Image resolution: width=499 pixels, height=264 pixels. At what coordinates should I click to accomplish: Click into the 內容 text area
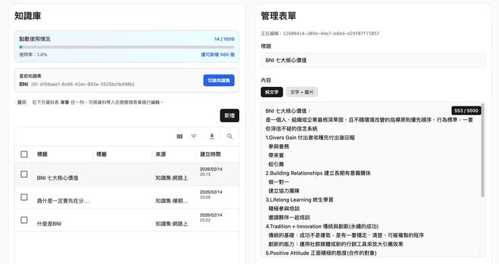pyautogui.click(x=373, y=180)
